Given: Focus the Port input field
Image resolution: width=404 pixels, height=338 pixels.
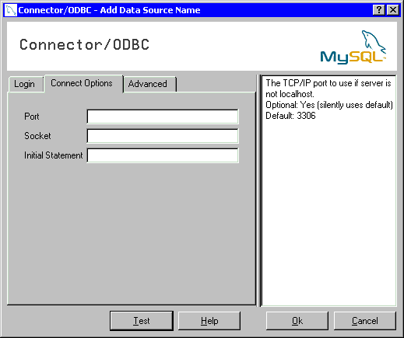Looking at the screenshot, I should point(163,117).
